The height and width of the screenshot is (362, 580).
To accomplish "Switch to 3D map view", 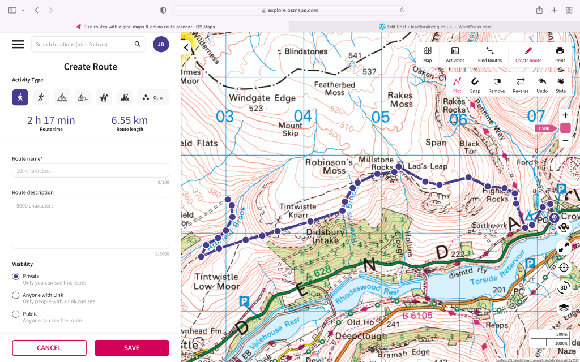I will [564, 287].
